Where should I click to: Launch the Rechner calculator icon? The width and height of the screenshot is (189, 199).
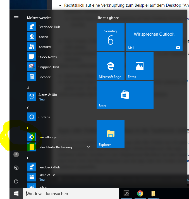32,77
